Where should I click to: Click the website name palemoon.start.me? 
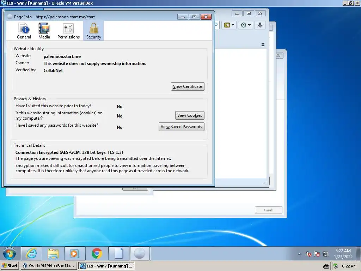[x=62, y=56]
